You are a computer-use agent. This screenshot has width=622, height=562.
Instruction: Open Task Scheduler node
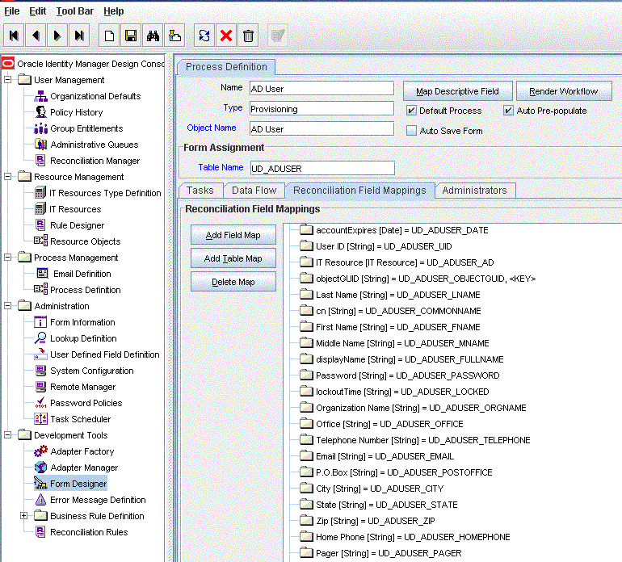click(x=73, y=419)
